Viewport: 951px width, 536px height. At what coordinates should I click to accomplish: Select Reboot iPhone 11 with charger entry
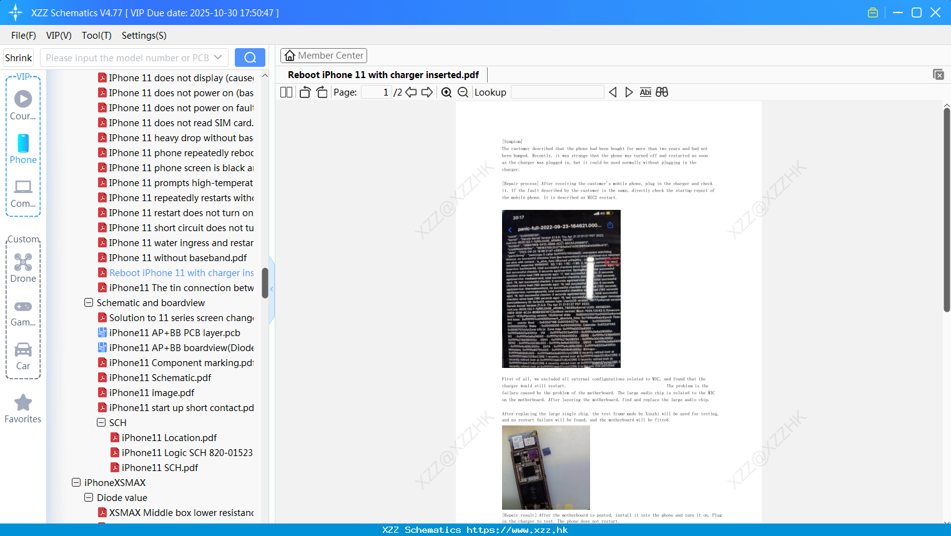[x=181, y=272]
